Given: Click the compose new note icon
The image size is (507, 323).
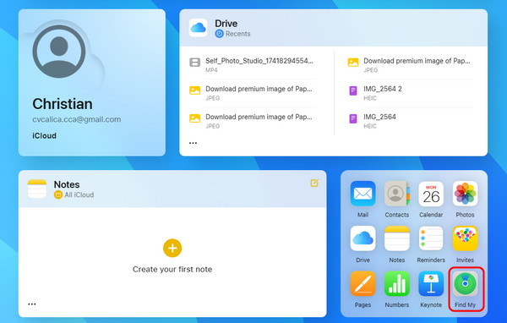Looking at the screenshot, I should 314,183.
